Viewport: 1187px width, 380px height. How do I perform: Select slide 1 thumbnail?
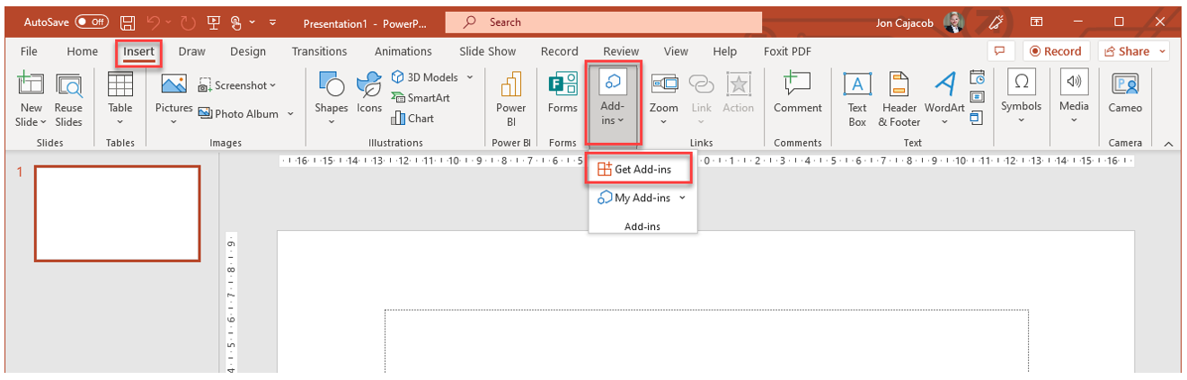[117, 213]
